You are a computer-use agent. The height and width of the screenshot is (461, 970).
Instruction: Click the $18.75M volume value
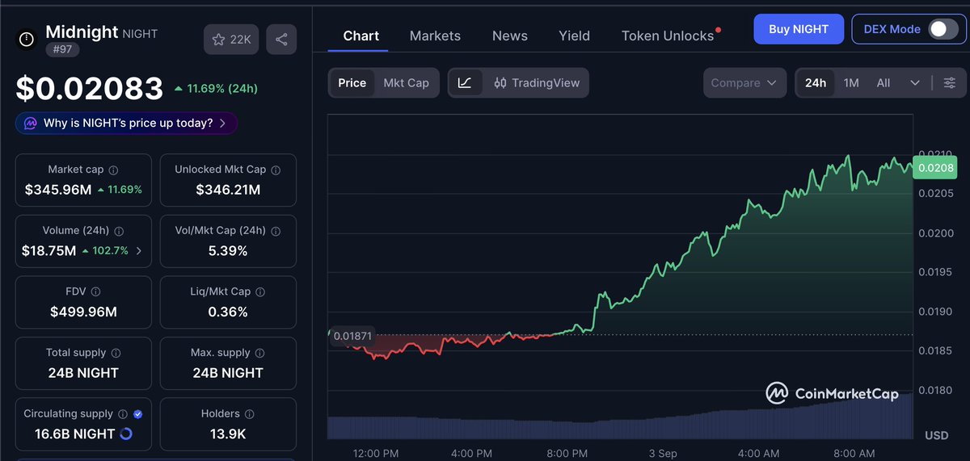48,251
